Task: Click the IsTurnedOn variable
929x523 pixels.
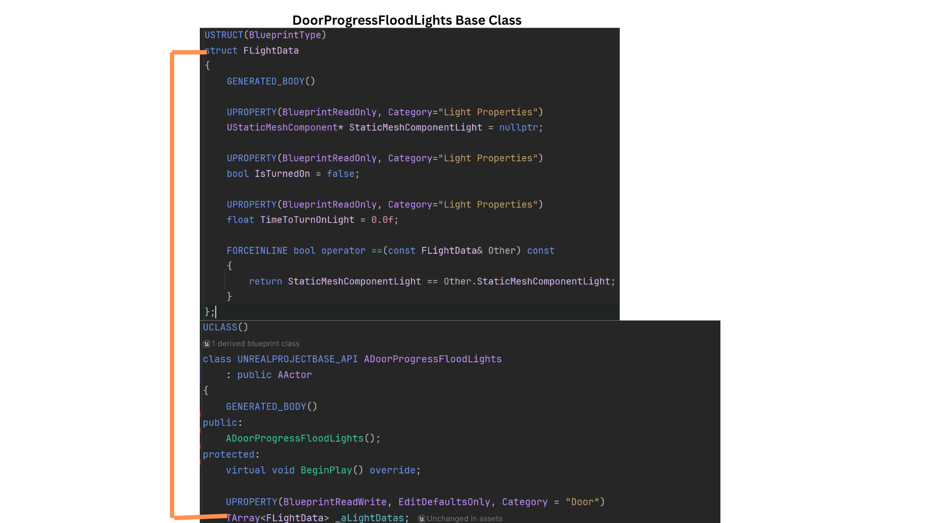Action: [282, 174]
